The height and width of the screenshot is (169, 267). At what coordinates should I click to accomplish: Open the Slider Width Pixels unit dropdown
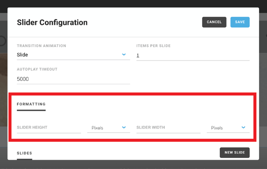228,128
